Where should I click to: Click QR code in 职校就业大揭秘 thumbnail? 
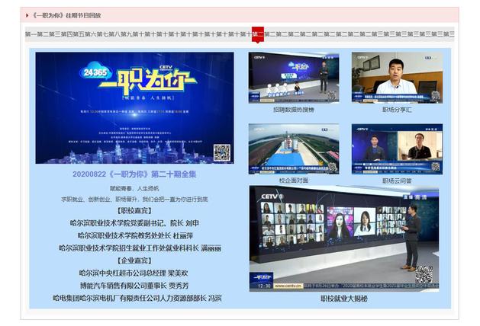coord(424,274)
